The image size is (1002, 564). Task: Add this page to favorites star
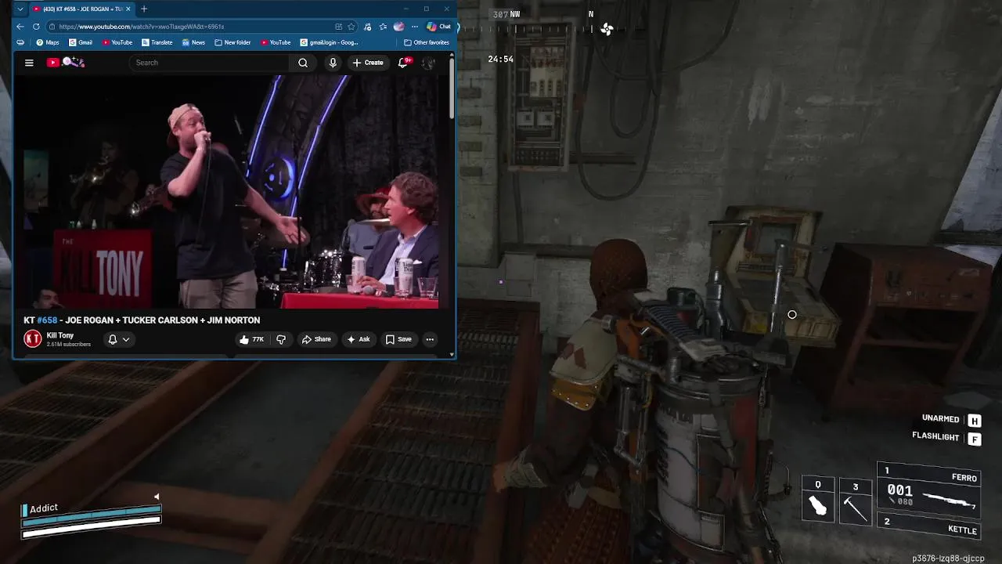tap(351, 27)
